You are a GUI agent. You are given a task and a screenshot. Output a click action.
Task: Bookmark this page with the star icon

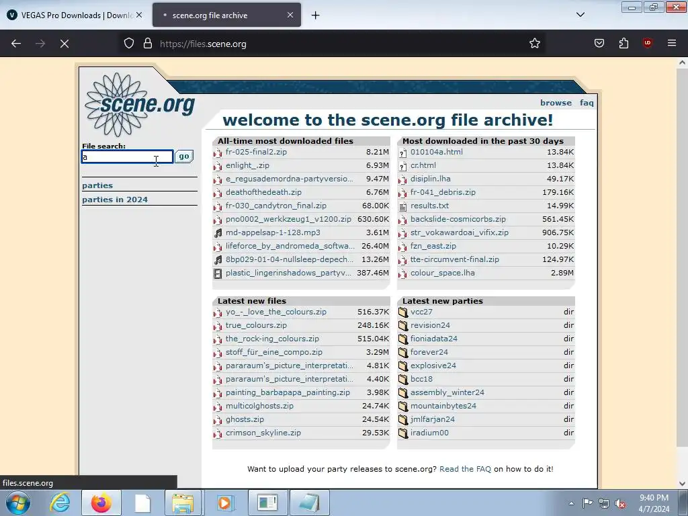(x=534, y=44)
